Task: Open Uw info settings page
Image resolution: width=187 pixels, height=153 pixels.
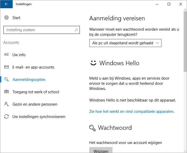Action: point(19,55)
